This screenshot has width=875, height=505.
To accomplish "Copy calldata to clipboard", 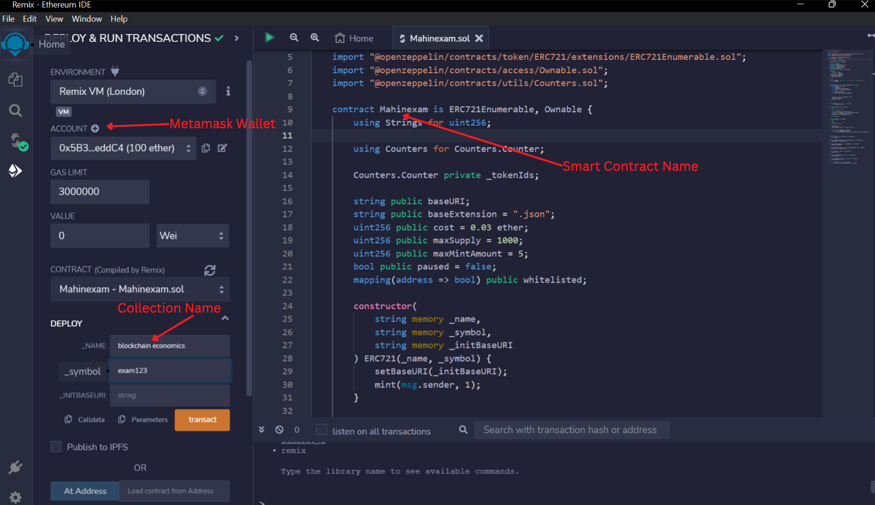I will coord(68,419).
